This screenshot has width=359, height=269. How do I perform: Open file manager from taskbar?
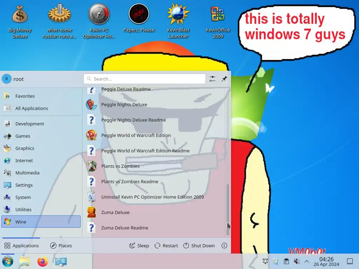[25, 261]
